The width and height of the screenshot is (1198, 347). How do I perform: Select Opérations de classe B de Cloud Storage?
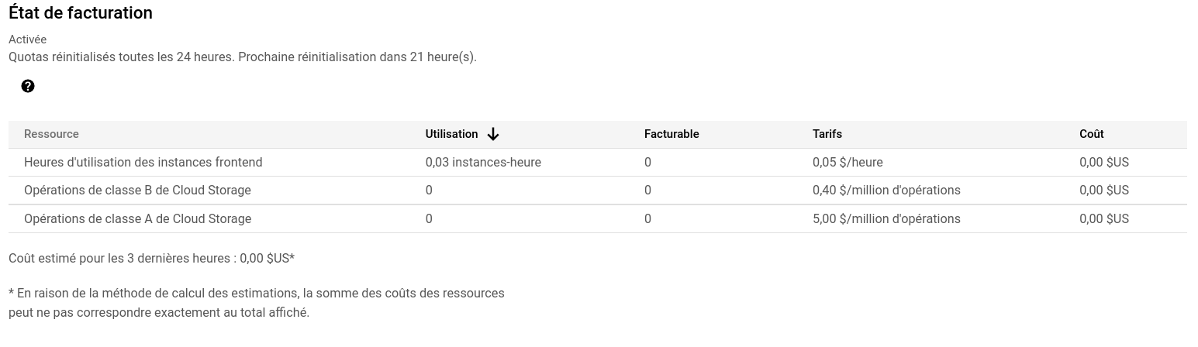[598, 191]
